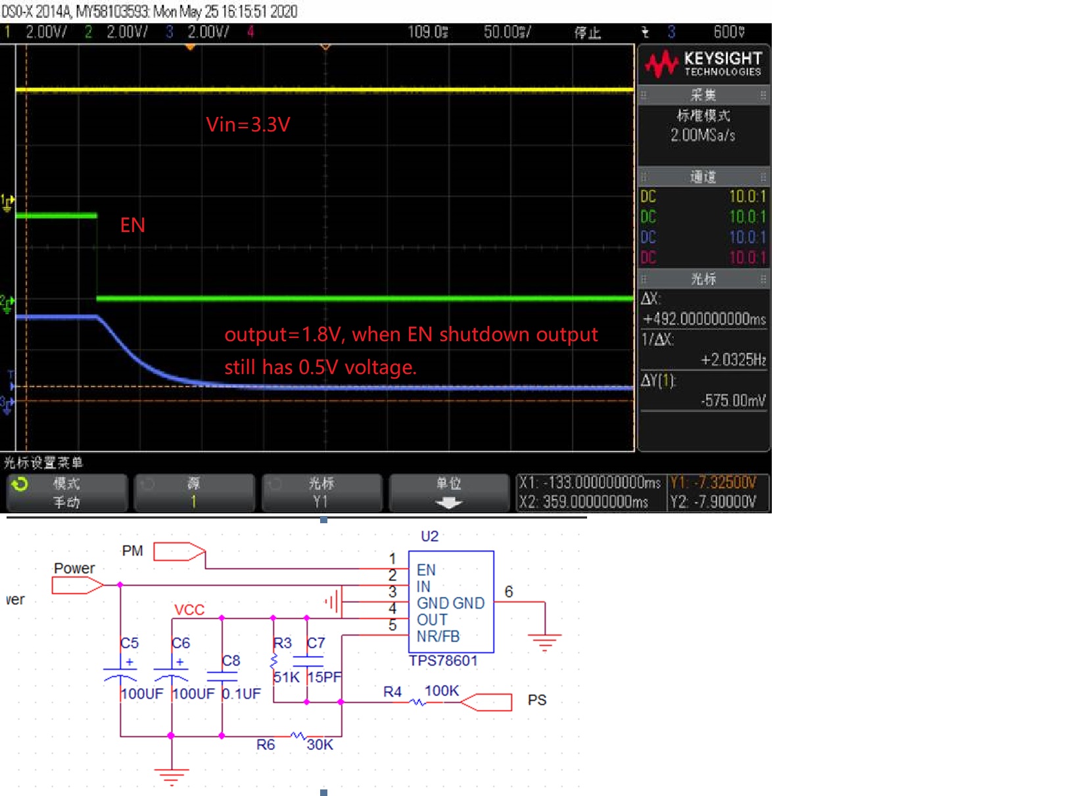1088x796 pixels.
Task: Select the PS off-page connector symbol
Action: pos(486,702)
